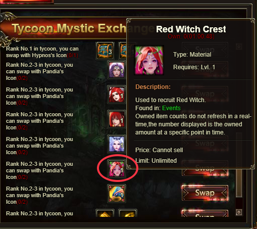The height and width of the screenshot is (229, 257).
Task: Click the right gold item icon at list bottom
Action: pyautogui.click(x=128, y=213)
